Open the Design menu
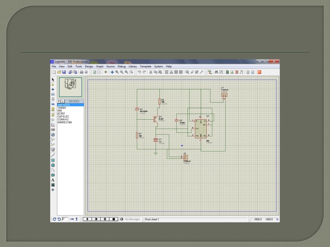Viewport: 330px width, 247px height. tap(89, 66)
